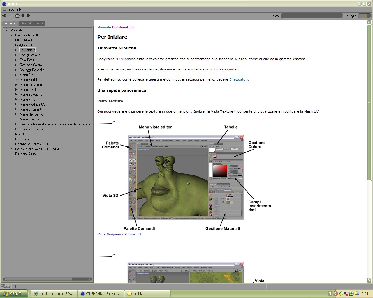Switch to the Contenuto tab
The image size is (373, 298).
tap(10, 23)
